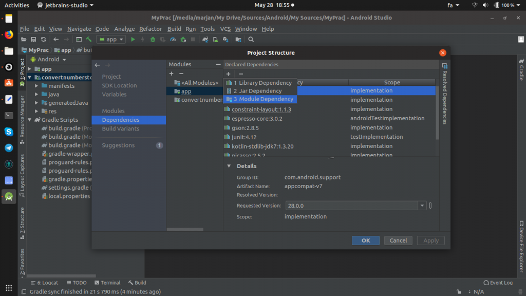Click the Cancel button
The height and width of the screenshot is (296, 526).
click(x=398, y=240)
